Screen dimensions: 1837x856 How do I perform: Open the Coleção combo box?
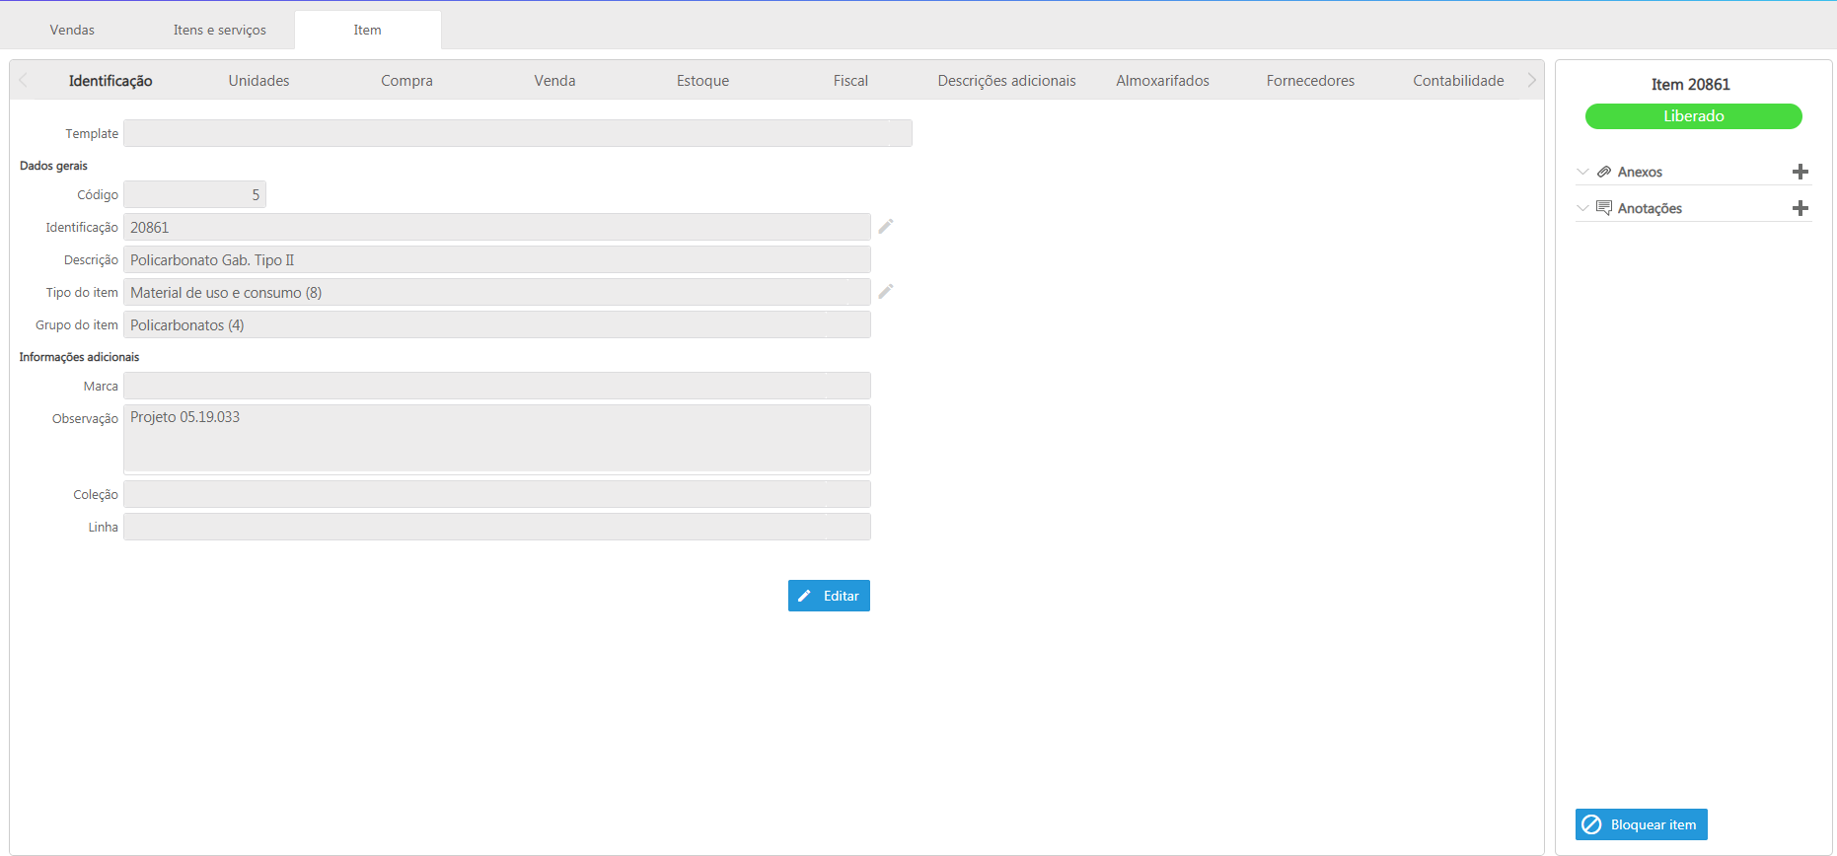pyautogui.click(x=497, y=494)
